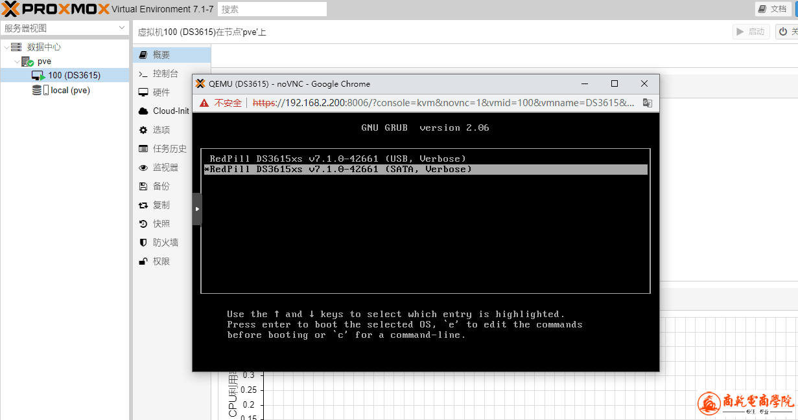Viewport: 798px width, 420px height.
Task: Select the RedPill SATA, Verbose GRUB entry
Action: (x=426, y=170)
